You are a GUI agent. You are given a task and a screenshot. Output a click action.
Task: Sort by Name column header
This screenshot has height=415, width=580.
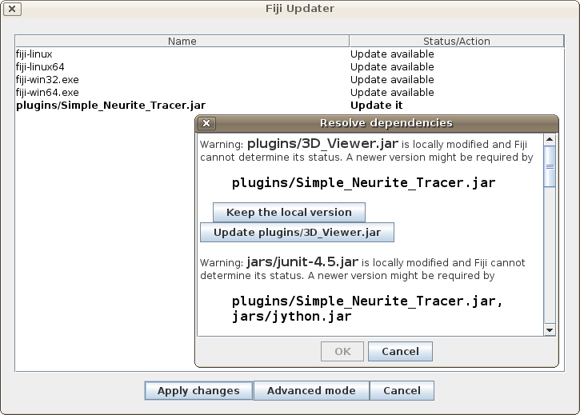[182, 41]
